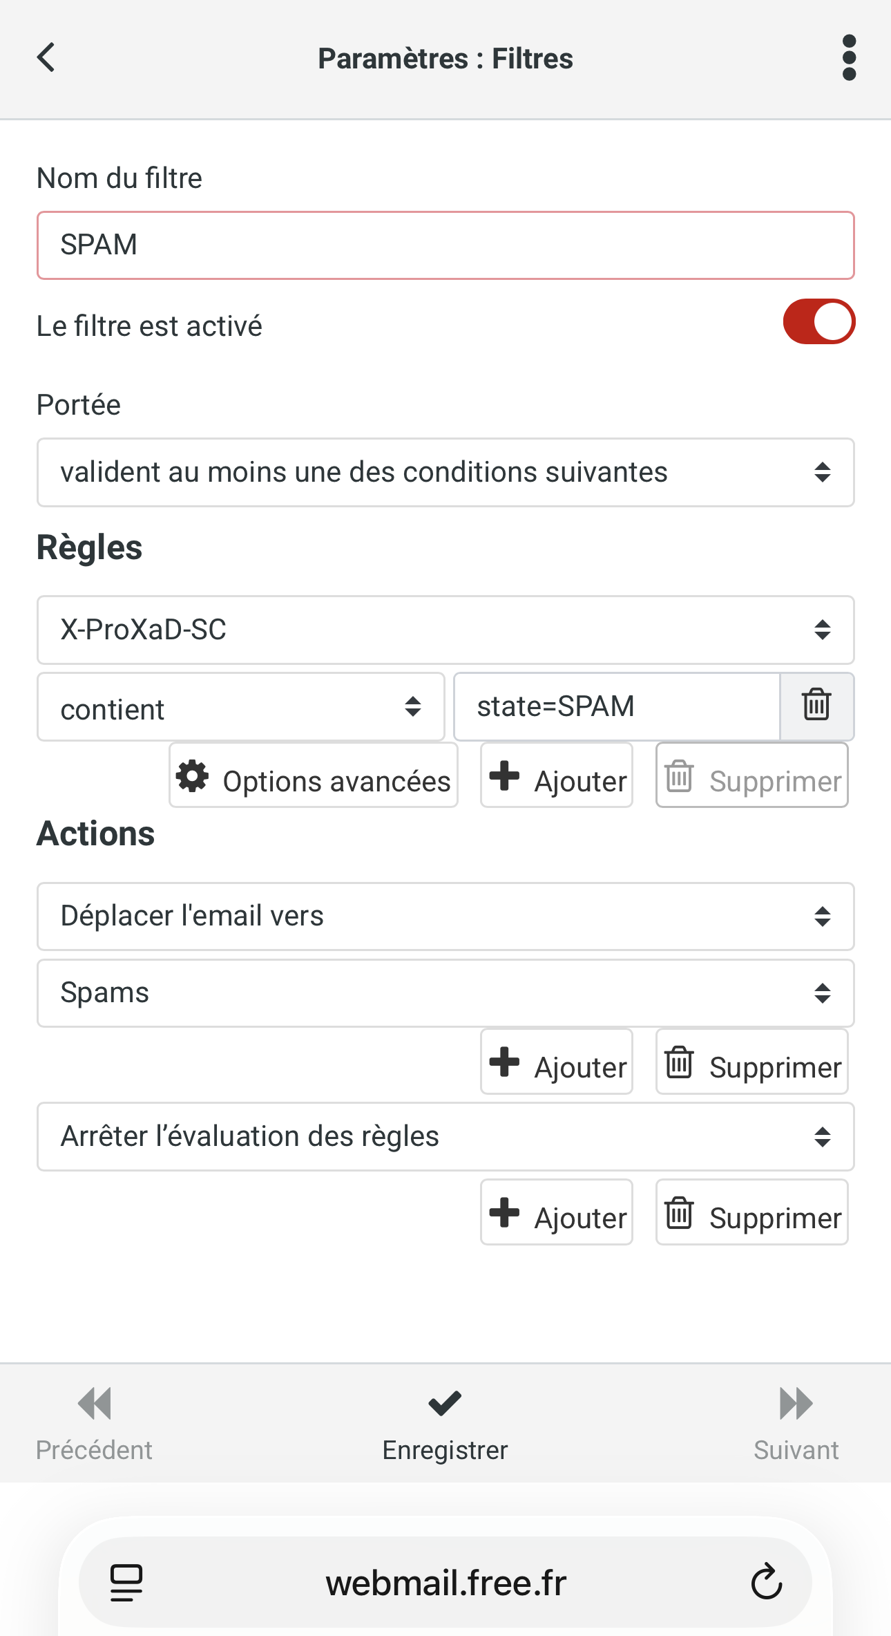Go back with the left chevron arrow

[x=46, y=57]
